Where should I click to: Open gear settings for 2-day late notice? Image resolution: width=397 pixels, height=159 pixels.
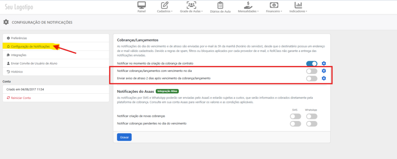324,79
